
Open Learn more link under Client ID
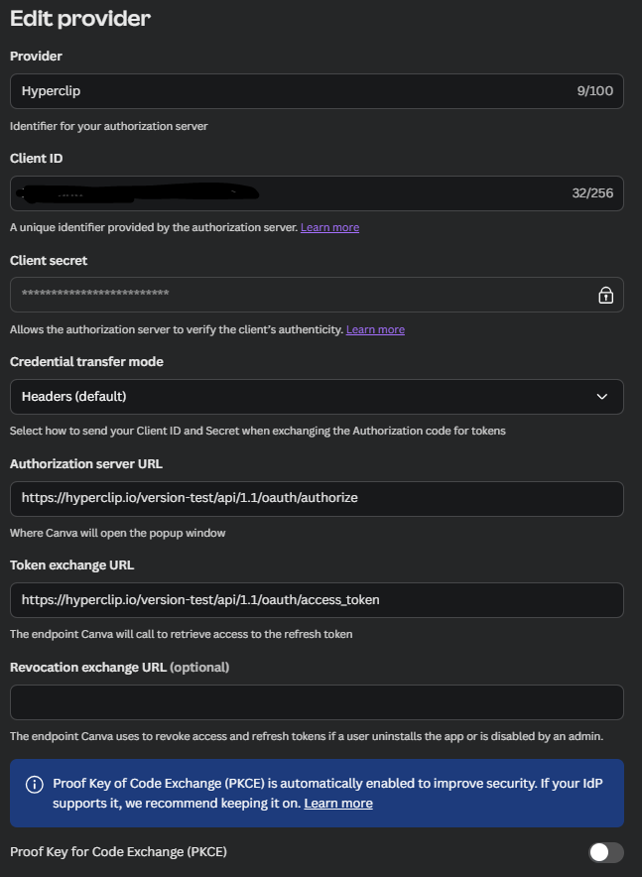coord(329,228)
